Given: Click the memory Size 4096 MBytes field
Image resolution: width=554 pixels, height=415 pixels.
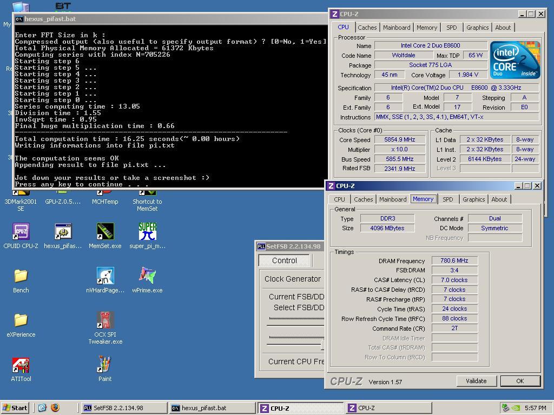Looking at the screenshot, I should pos(387,229).
